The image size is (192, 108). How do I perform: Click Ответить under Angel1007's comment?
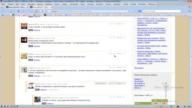[x=50, y=103]
